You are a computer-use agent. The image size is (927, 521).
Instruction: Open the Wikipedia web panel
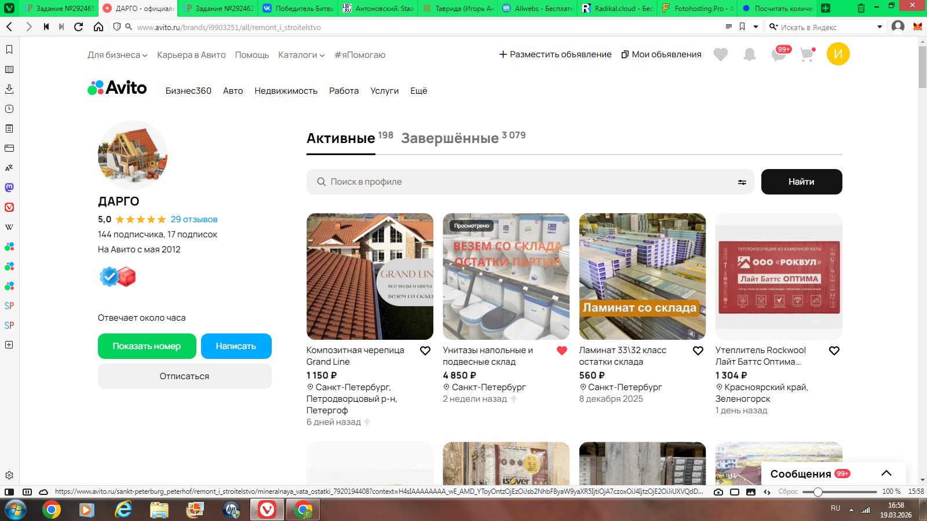click(9, 227)
